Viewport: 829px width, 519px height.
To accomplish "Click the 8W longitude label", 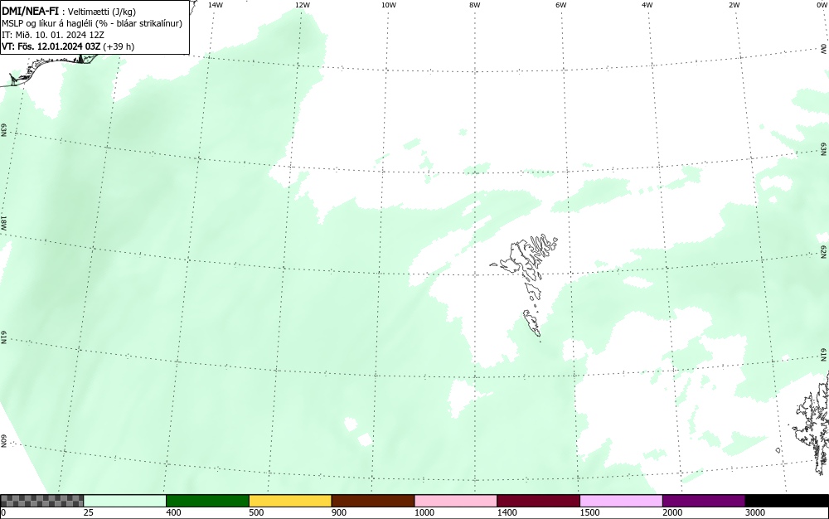I will pyautogui.click(x=475, y=5).
